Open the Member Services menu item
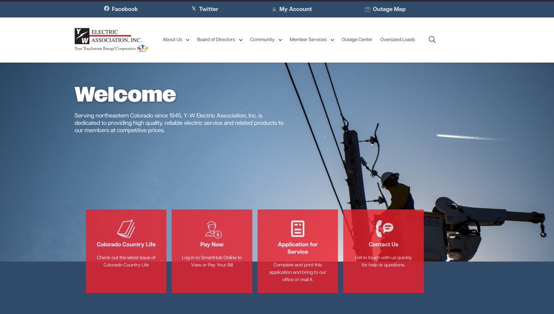This screenshot has height=314, width=554. coord(308,40)
